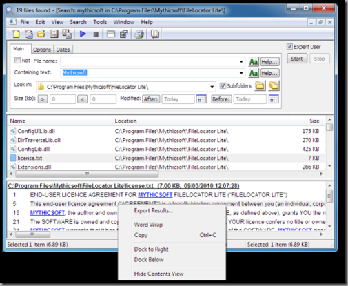Open the Window menu
This screenshot has width=348, height=286.
click(x=124, y=22)
